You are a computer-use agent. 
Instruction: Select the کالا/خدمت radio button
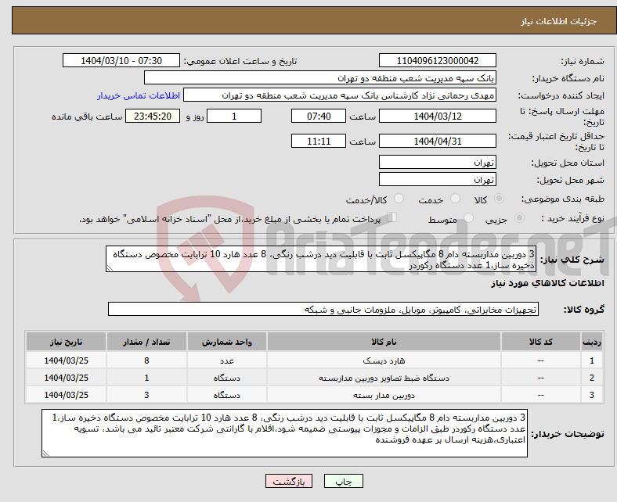(399, 199)
